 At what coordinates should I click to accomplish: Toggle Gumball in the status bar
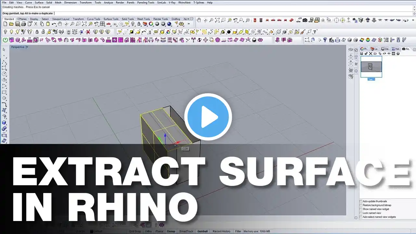(202, 231)
